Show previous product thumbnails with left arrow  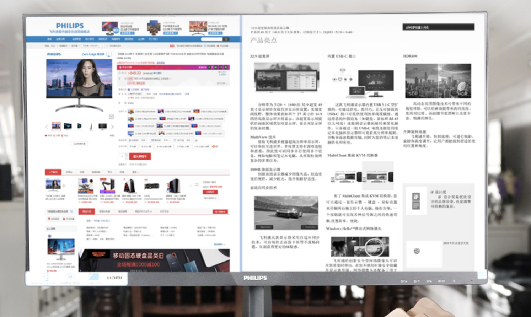pos(47,127)
